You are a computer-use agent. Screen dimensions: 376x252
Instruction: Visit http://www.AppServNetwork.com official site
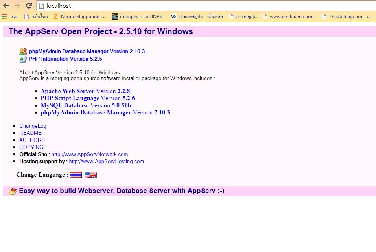[x=90, y=154]
